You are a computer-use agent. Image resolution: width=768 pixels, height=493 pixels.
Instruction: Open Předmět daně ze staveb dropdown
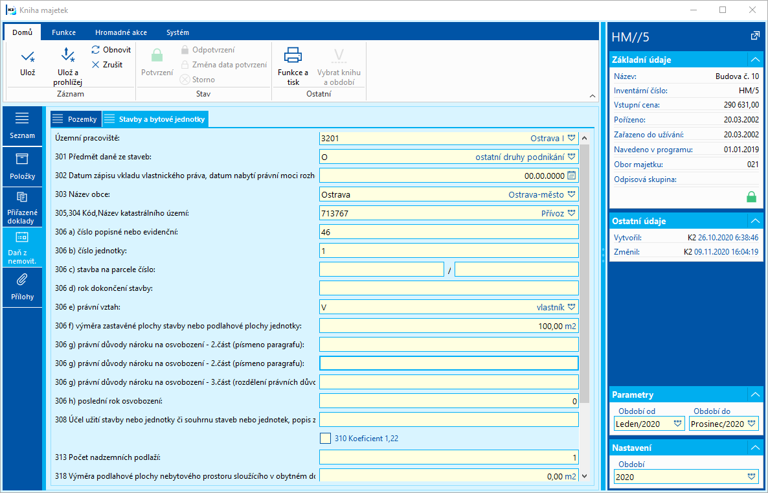click(x=572, y=157)
